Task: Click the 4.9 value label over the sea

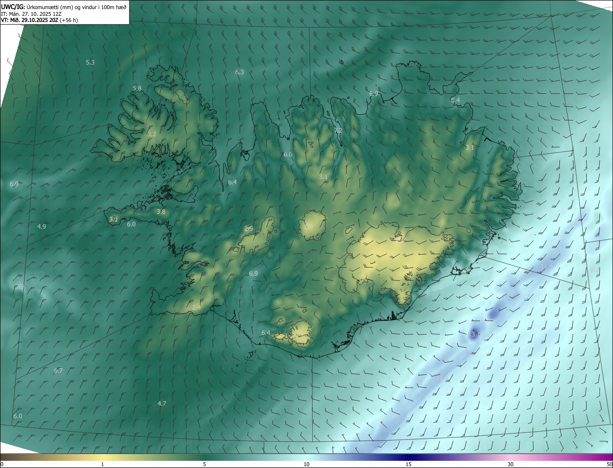Action: [x=42, y=226]
